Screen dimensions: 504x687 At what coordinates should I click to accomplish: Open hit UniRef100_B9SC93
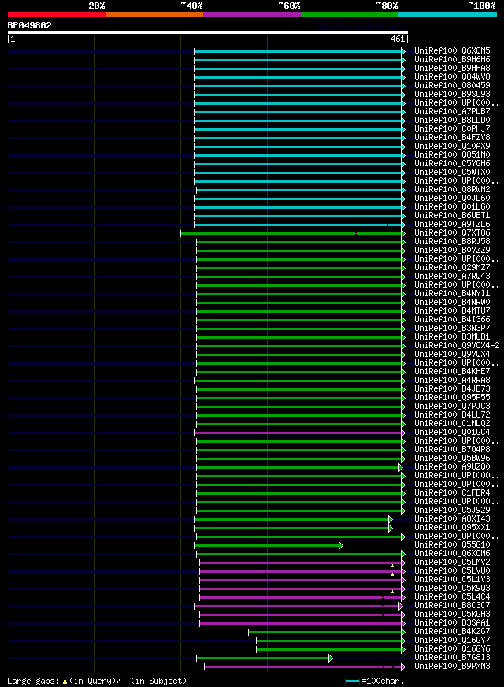452,95
